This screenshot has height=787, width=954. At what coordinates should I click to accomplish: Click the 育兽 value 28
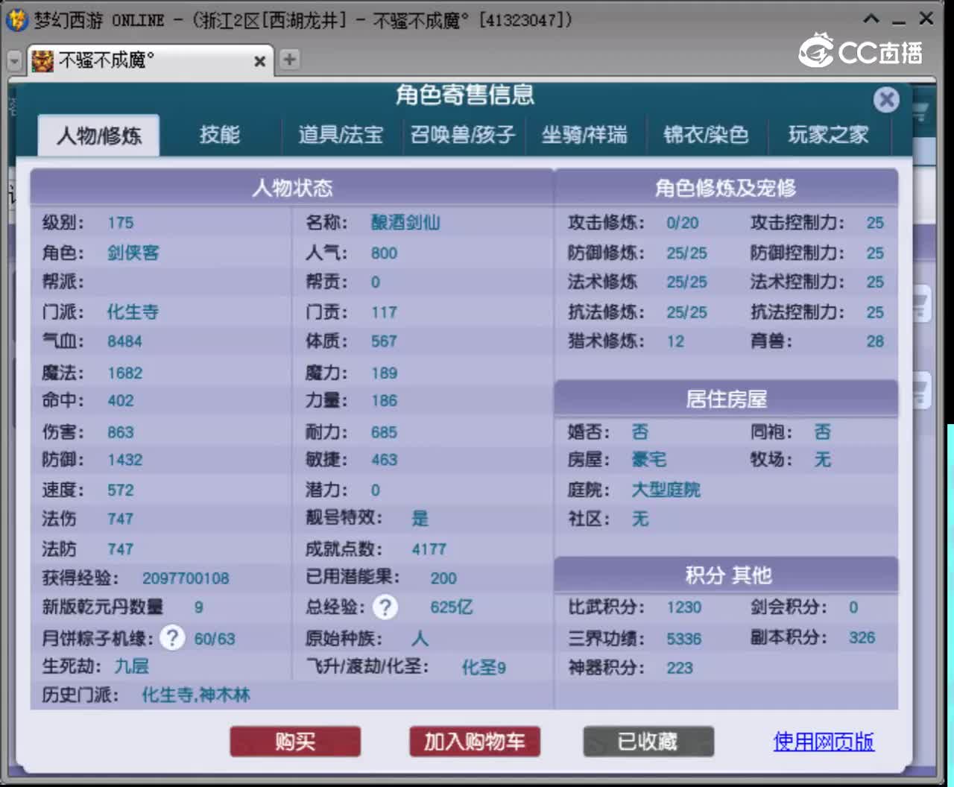(875, 341)
